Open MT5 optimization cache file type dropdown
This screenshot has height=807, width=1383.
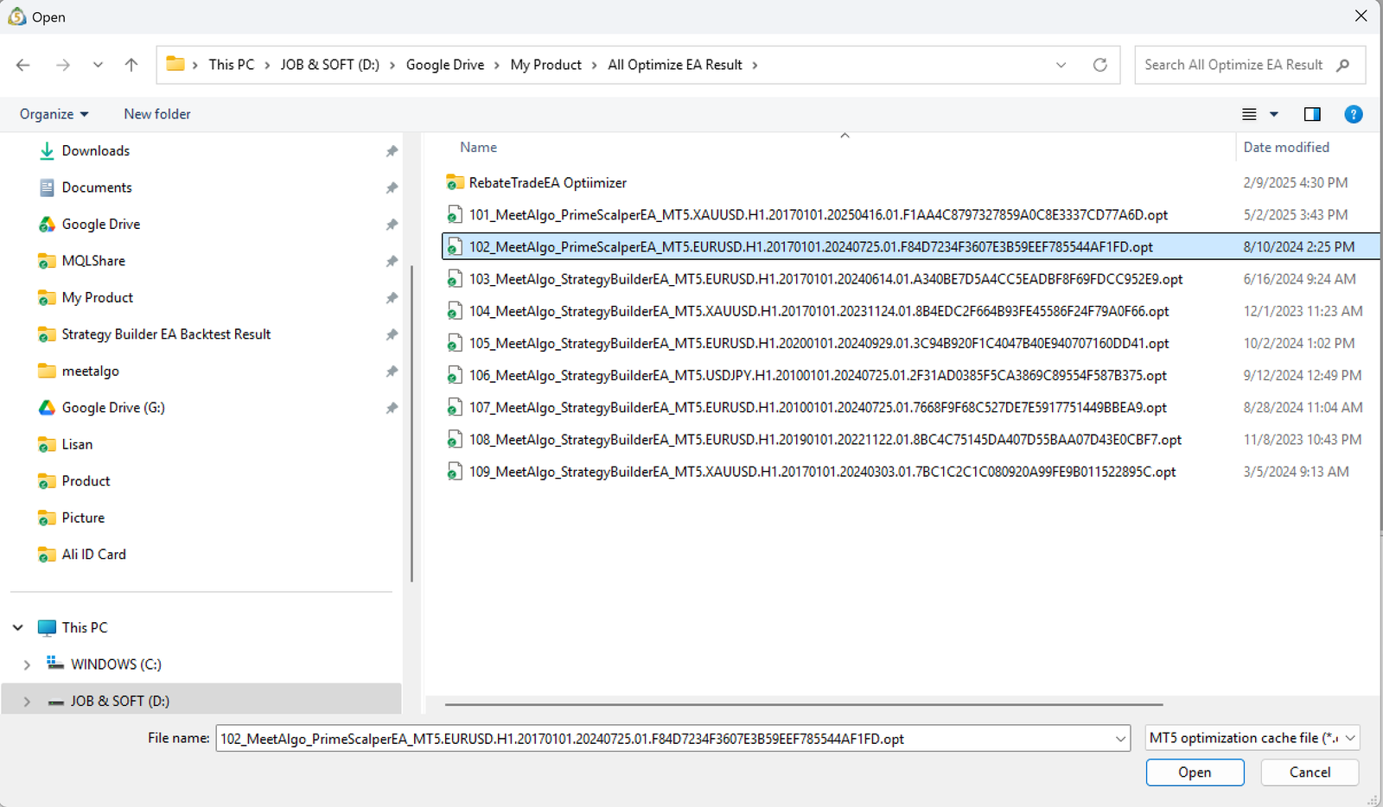click(x=1252, y=738)
